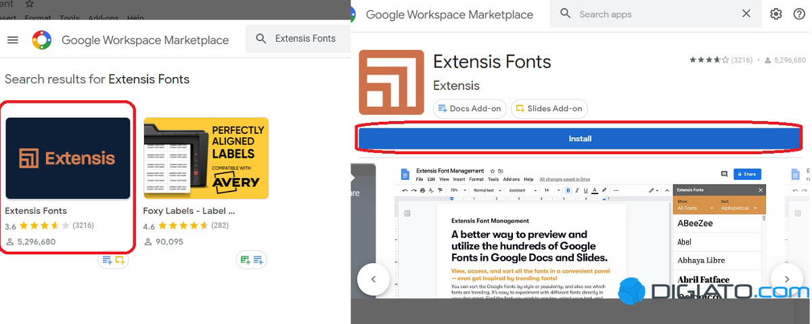Open the settings gear icon
The width and height of the screenshot is (812, 324).
click(775, 14)
